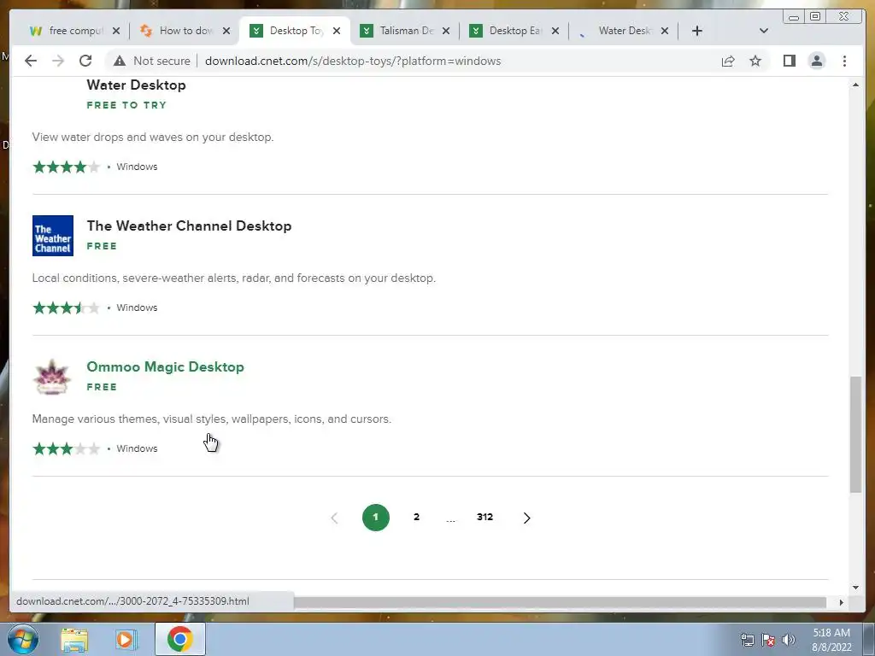Click the vertical scrollbar thumb
Image resolution: width=875 pixels, height=656 pixels.
click(x=855, y=435)
